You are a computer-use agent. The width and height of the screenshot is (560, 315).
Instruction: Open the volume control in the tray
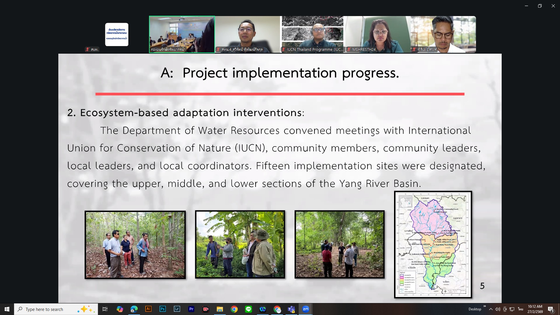click(498, 309)
